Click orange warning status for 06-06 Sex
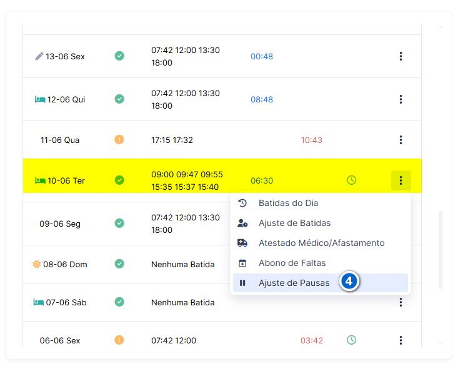 tap(119, 340)
